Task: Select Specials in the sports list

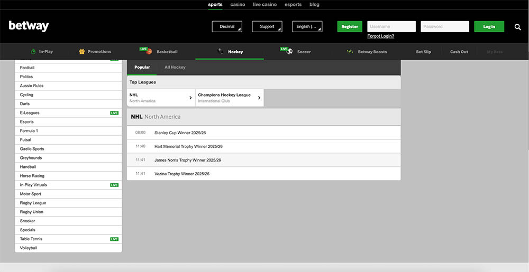Action: 68,230
